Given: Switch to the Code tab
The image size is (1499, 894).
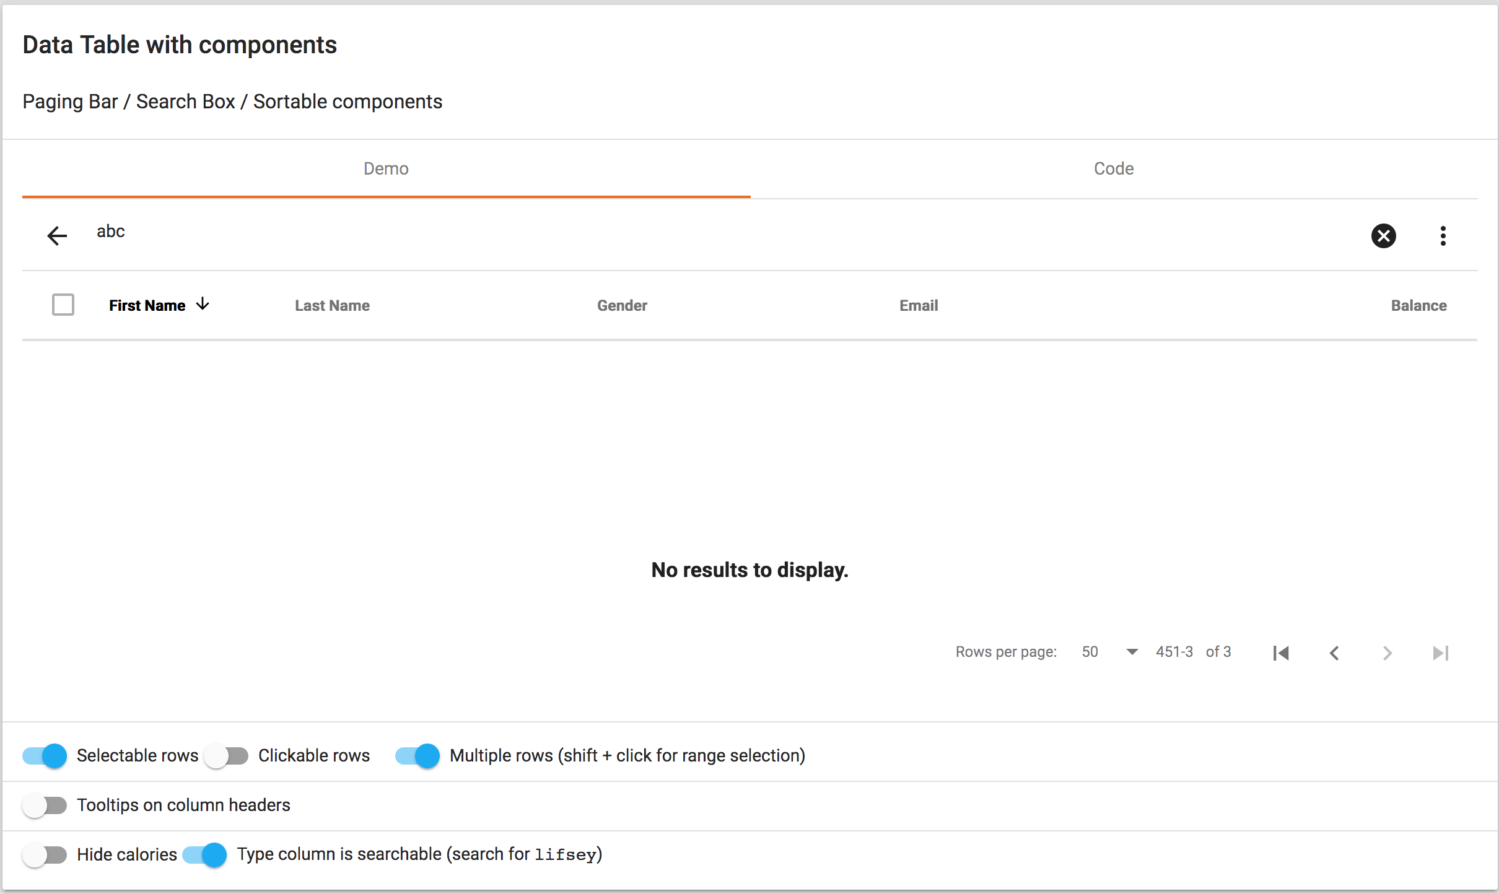Looking at the screenshot, I should 1112,168.
